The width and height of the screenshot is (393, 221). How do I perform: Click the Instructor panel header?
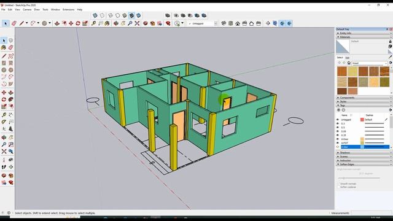coord(364,160)
